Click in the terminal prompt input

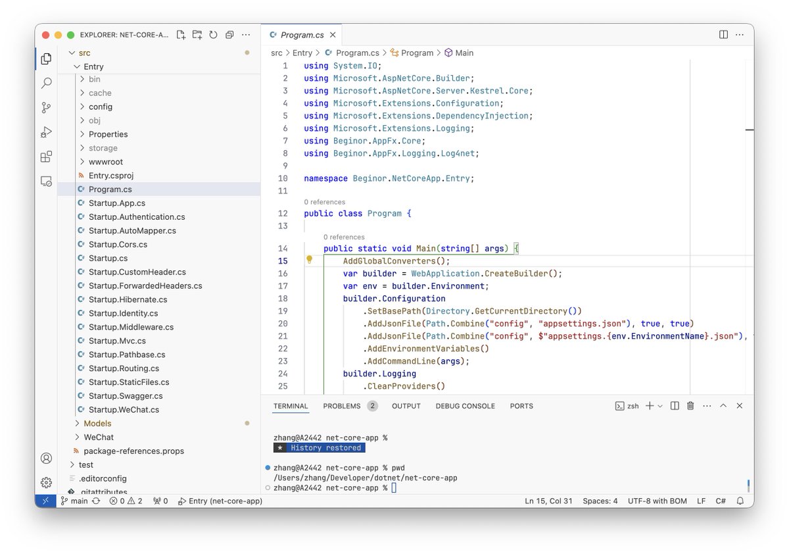pos(394,488)
